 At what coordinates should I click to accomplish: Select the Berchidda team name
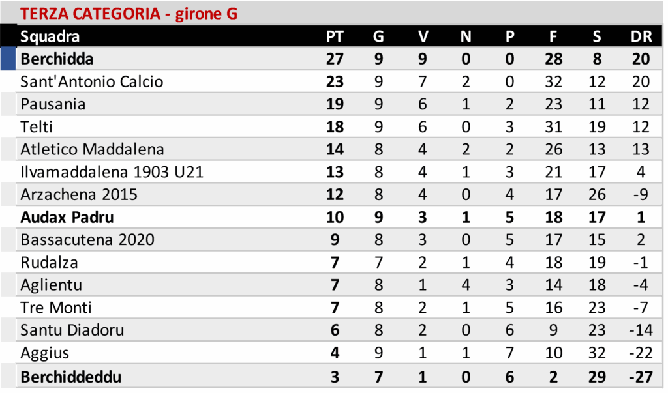point(57,59)
